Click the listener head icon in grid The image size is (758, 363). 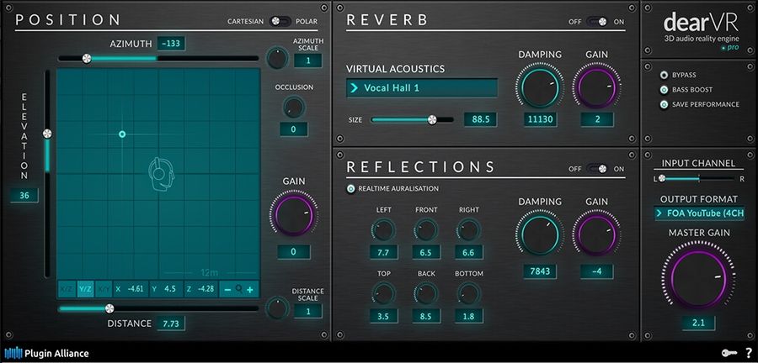(161, 174)
